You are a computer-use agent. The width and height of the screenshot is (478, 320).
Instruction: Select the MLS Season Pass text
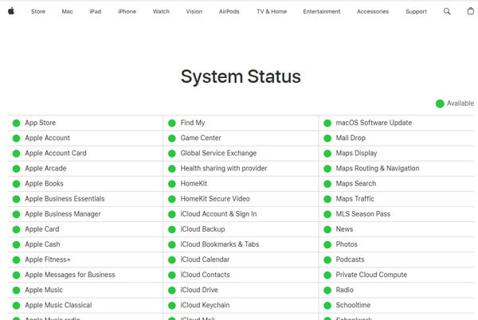tap(363, 214)
